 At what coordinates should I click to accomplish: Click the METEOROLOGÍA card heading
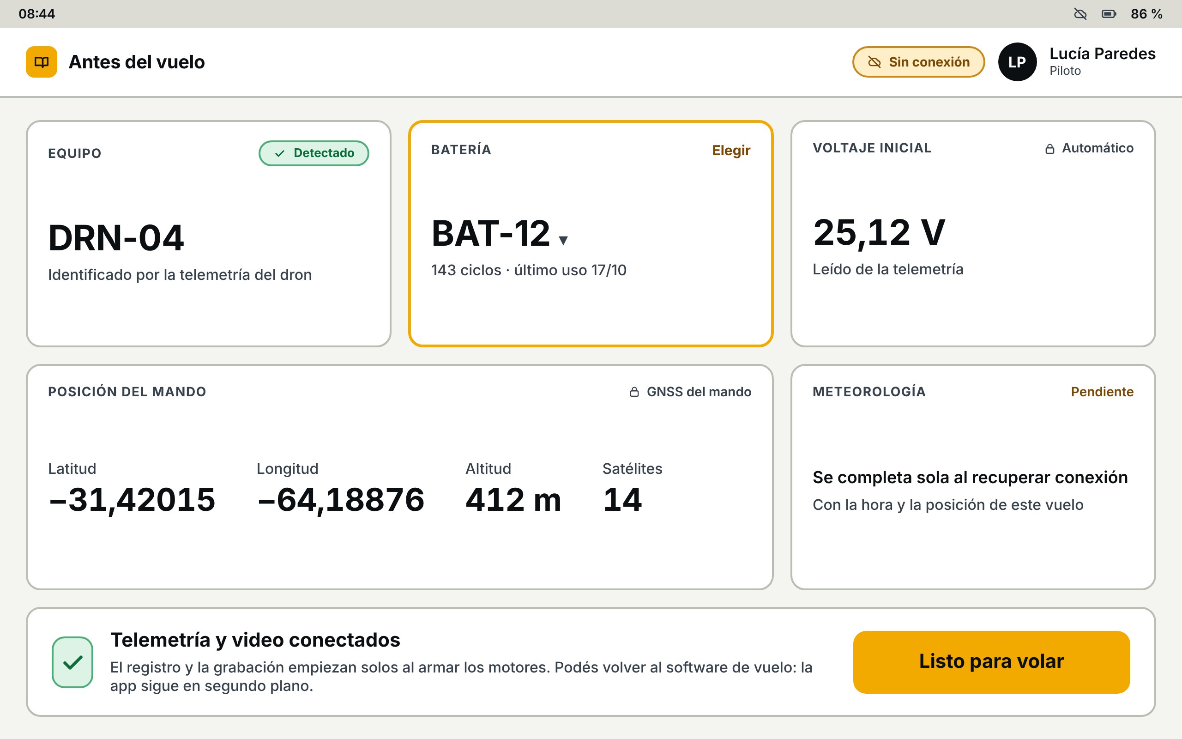[869, 392]
